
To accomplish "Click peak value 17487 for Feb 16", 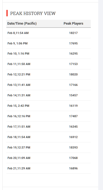I will point(73,116).
